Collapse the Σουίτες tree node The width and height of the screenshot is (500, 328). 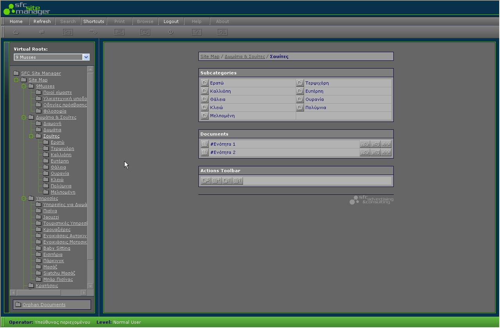click(31, 136)
